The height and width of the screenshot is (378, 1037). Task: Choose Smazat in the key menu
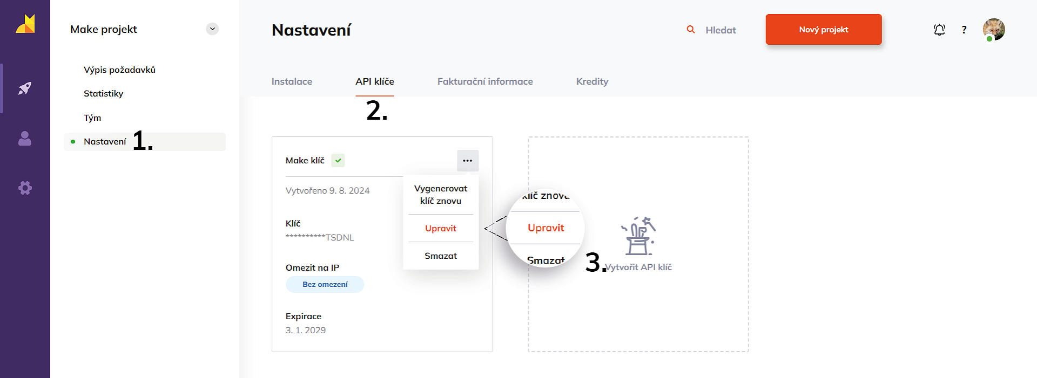[x=441, y=256]
